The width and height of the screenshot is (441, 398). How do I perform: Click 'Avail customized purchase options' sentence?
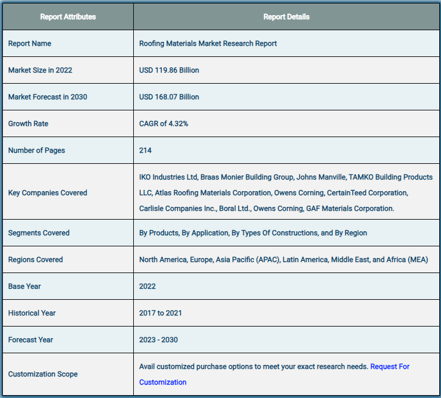click(254, 367)
